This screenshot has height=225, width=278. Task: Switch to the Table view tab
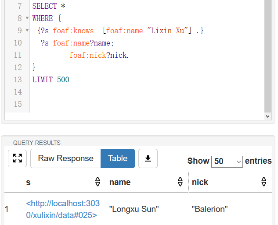(118, 158)
